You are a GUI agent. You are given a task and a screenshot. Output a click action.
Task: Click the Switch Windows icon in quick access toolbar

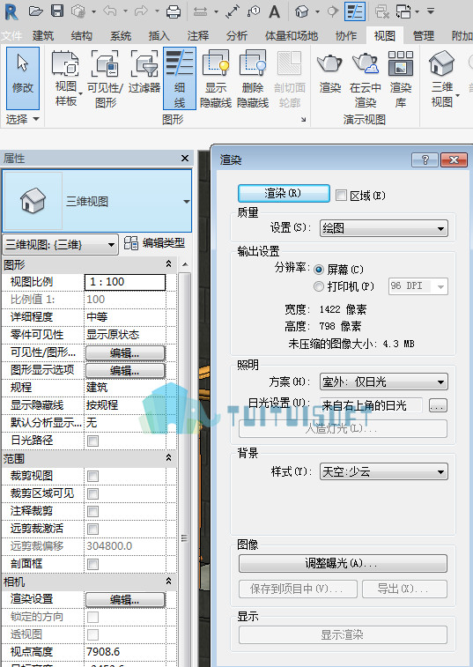tap(403, 11)
